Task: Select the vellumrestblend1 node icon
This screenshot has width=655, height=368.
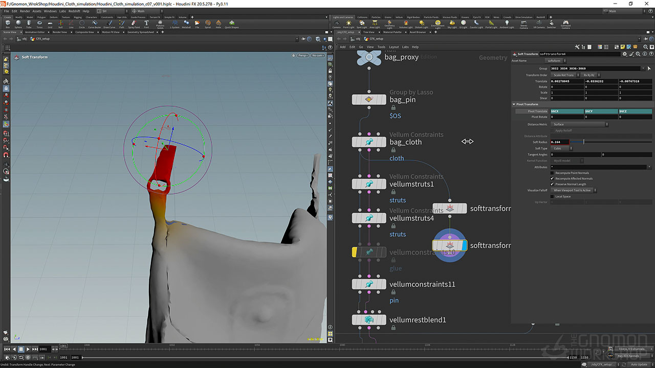Action: pyautogui.click(x=369, y=319)
